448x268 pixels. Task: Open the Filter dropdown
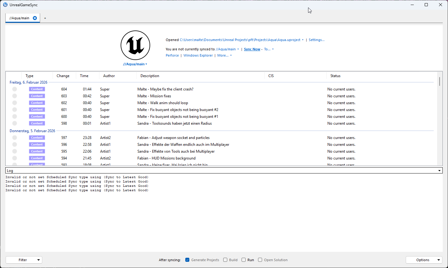(24, 260)
